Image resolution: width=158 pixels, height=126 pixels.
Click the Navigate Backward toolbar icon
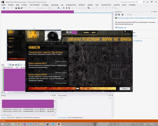coord(4,8)
